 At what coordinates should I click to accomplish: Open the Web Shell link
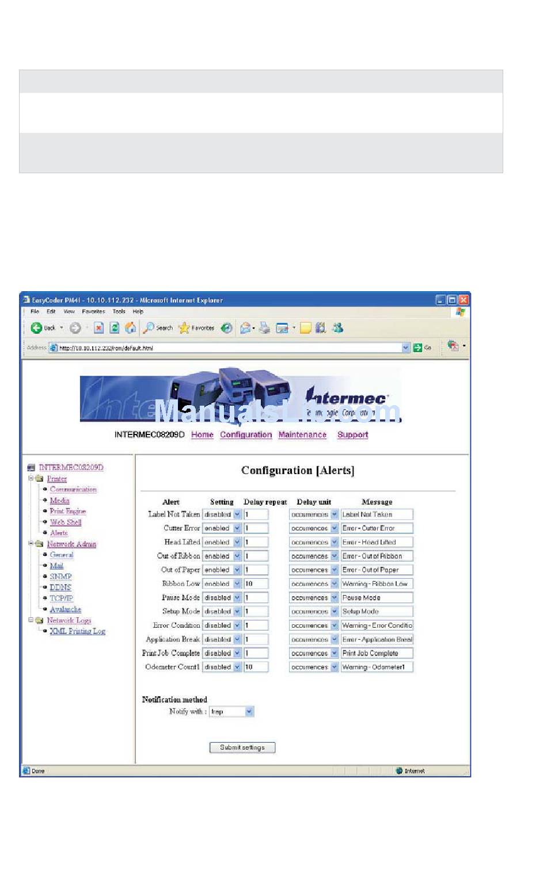(x=66, y=522)
